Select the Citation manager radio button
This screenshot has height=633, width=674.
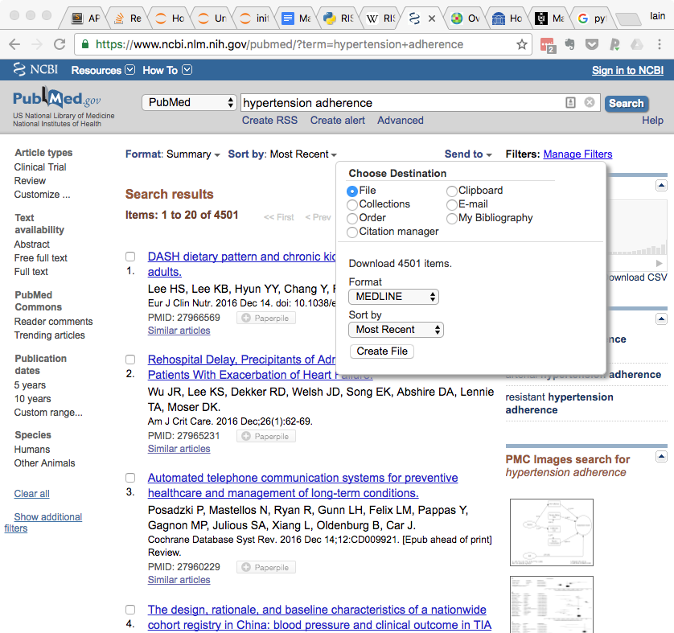(352, 232)
